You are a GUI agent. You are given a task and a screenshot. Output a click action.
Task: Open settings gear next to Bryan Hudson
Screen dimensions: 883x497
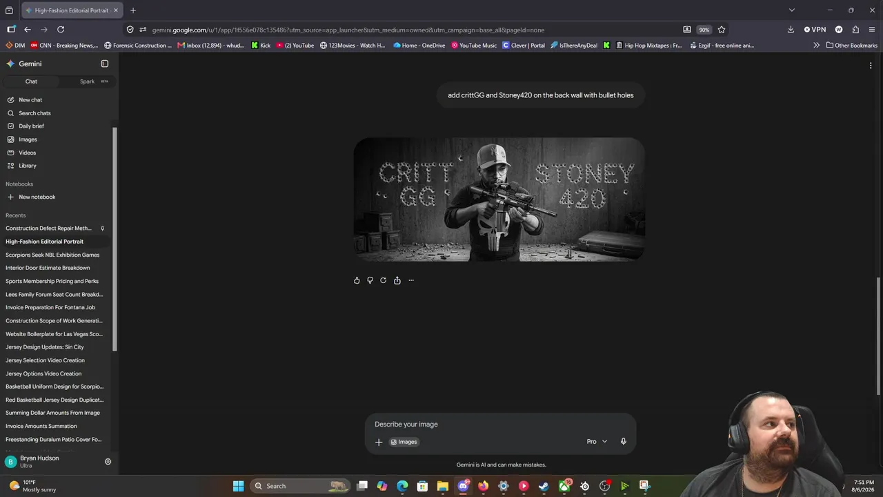(x=108, y=462)
